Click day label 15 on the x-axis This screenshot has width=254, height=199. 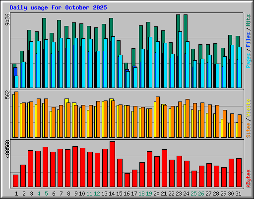119,194
